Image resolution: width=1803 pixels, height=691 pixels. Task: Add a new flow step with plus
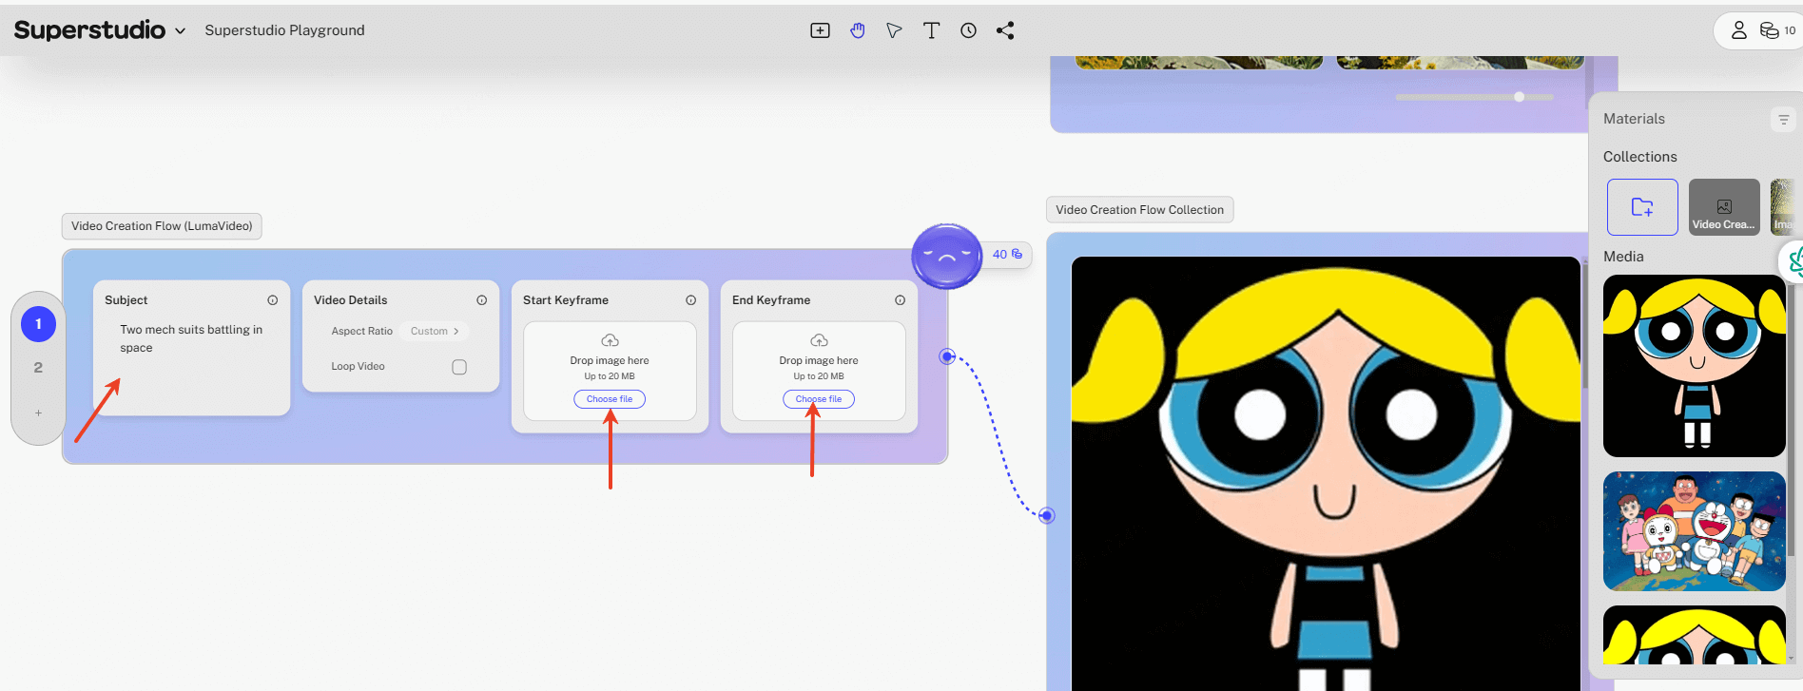click(x=38, y=413)
